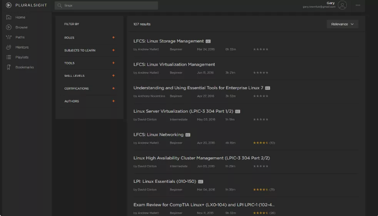Open LFCS: Linux Virtualization Management course
Screen dimensions: 378x216
click(174, 65)
